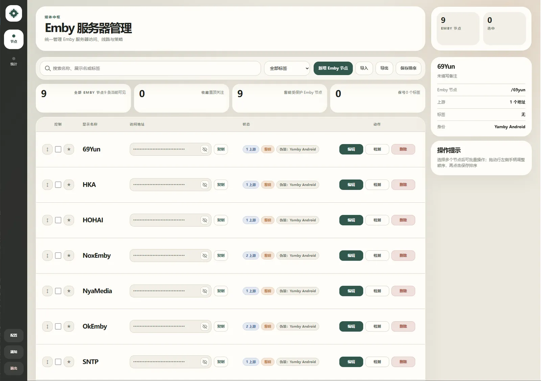Copy the NoxEmby address with 复制
541x381 pixels.
tap(221, 255)
